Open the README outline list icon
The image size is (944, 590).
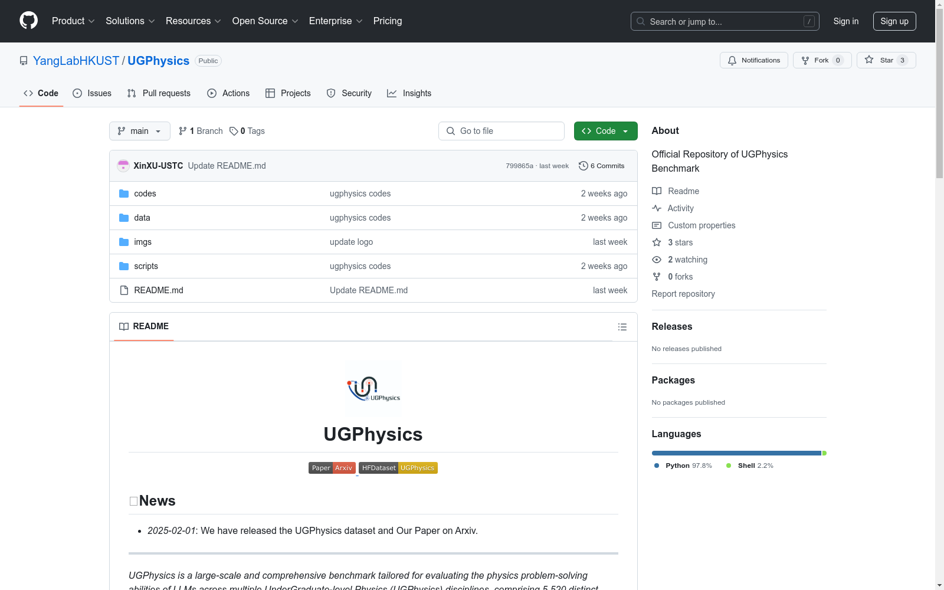[x=622, y=327]
